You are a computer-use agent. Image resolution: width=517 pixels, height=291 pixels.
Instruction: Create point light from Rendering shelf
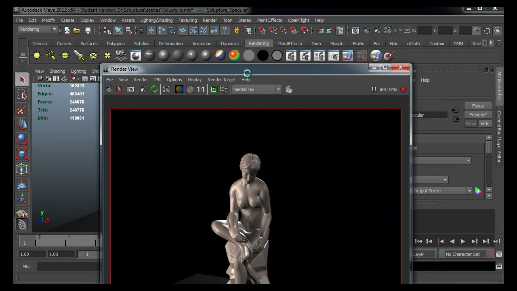(65, 55)
